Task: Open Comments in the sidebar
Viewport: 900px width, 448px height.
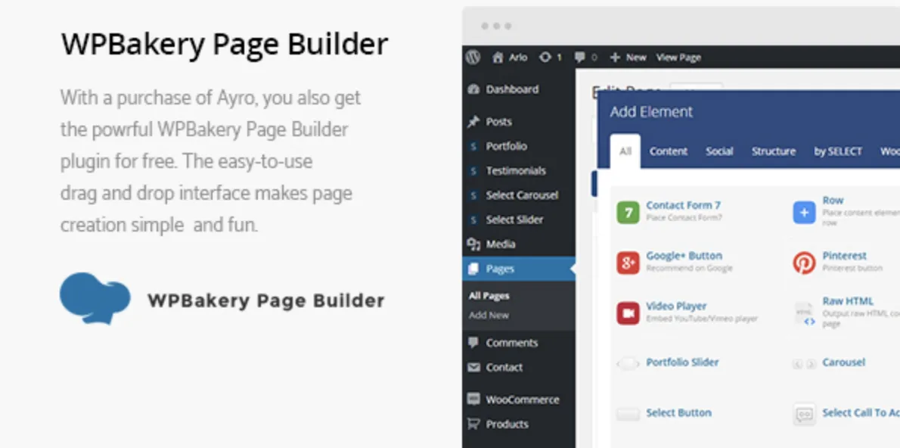Action: click(511, 343)
